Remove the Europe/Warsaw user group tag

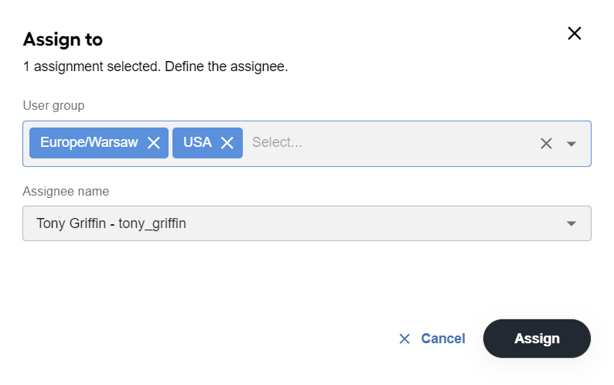(154, 143)
